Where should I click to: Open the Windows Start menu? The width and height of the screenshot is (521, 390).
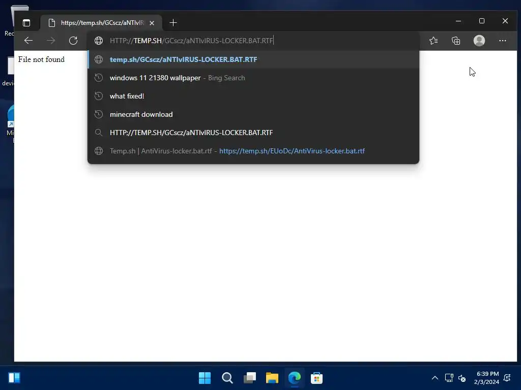click(205, 378)
